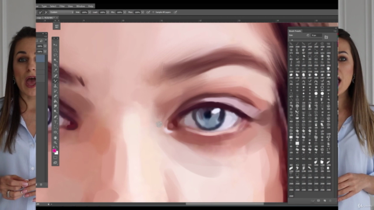374x210 pixels.
Task: Open the Mix percentage dropdown arrow
Action: tap(124, 12)
